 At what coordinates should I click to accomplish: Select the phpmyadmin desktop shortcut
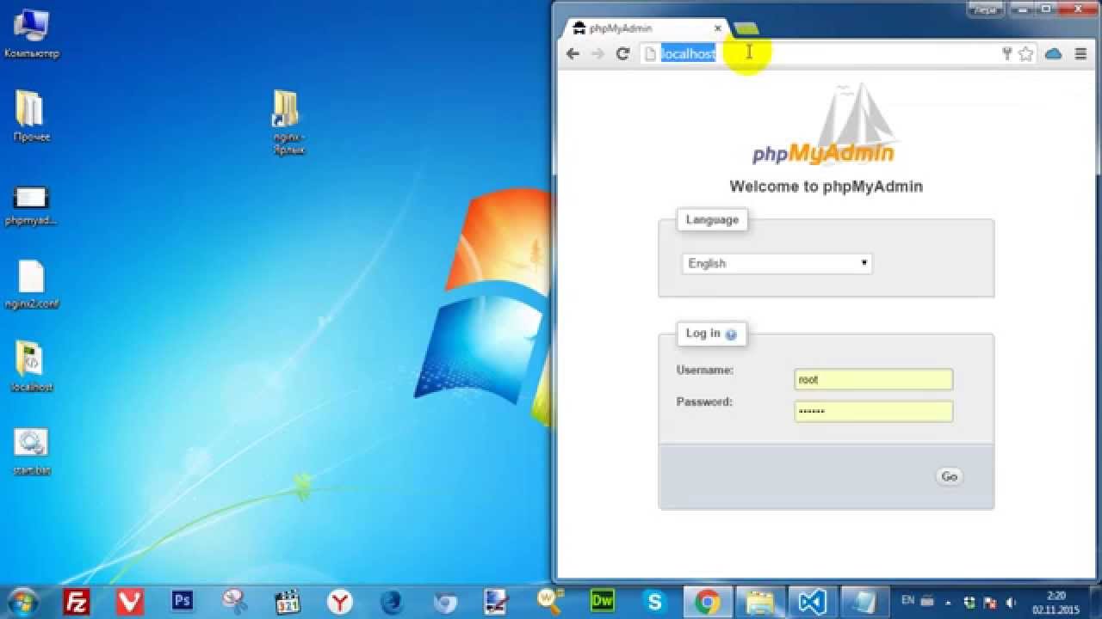31,205
